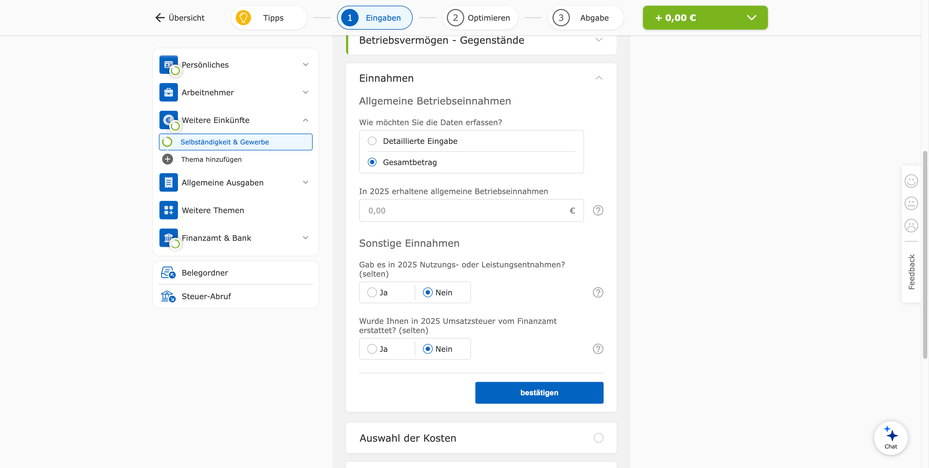
Task: Click the Steuer-Abruf bank icon
Action: 168,296
